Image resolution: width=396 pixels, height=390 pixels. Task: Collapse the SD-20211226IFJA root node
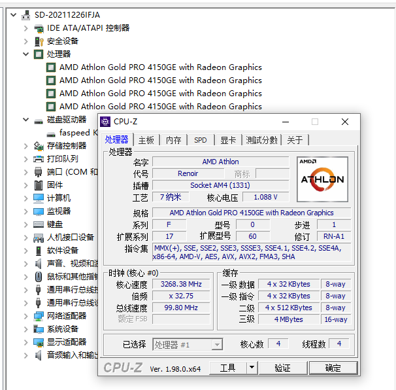(x=13, y=15)
